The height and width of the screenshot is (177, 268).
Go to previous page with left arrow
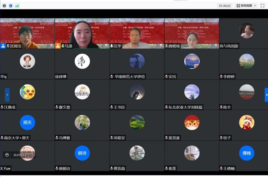7,95
